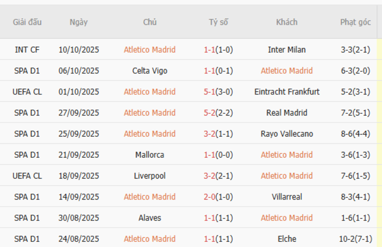Viewport: 382px width, 247px height.
Task: Open the Villarreal team link
Action: pyautogui.click(x=287, y=197)
